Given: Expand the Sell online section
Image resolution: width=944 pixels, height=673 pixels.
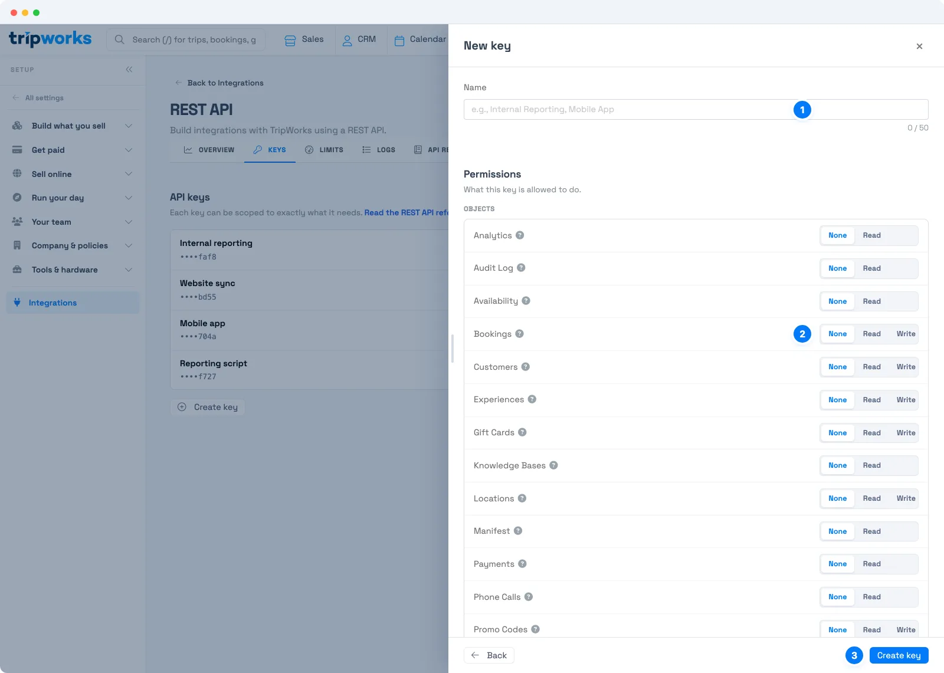Looking at the screenshot, I should [x=73, y=174].
